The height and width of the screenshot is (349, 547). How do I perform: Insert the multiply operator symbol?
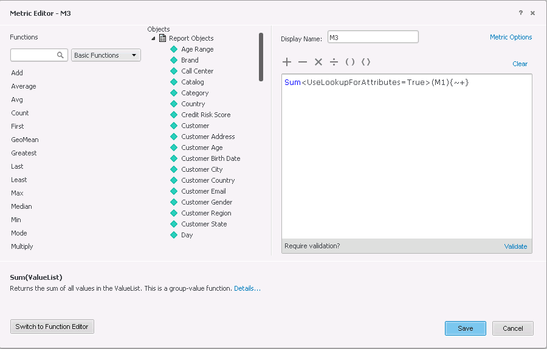point(318,62)
